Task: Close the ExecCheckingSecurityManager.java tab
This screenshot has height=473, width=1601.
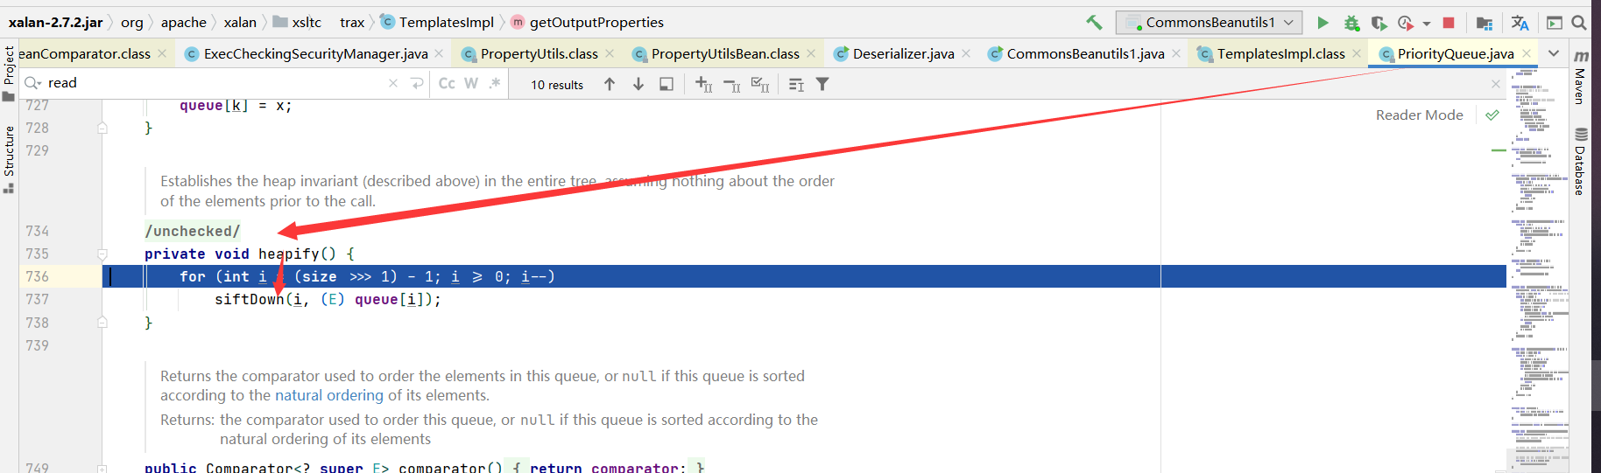Action: 439,54
